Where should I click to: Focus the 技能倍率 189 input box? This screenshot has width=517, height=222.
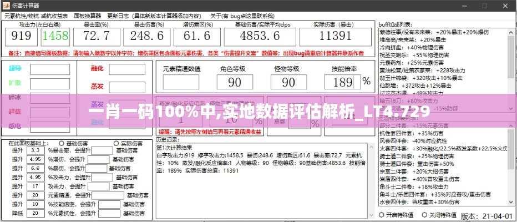pyautogui.click(x=342, y=82)
